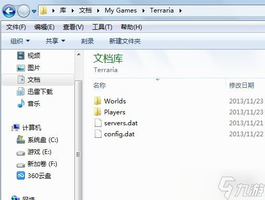
Task: Click the 图片 picture icon in the sidebar
Action: click(x=21, y=68)
